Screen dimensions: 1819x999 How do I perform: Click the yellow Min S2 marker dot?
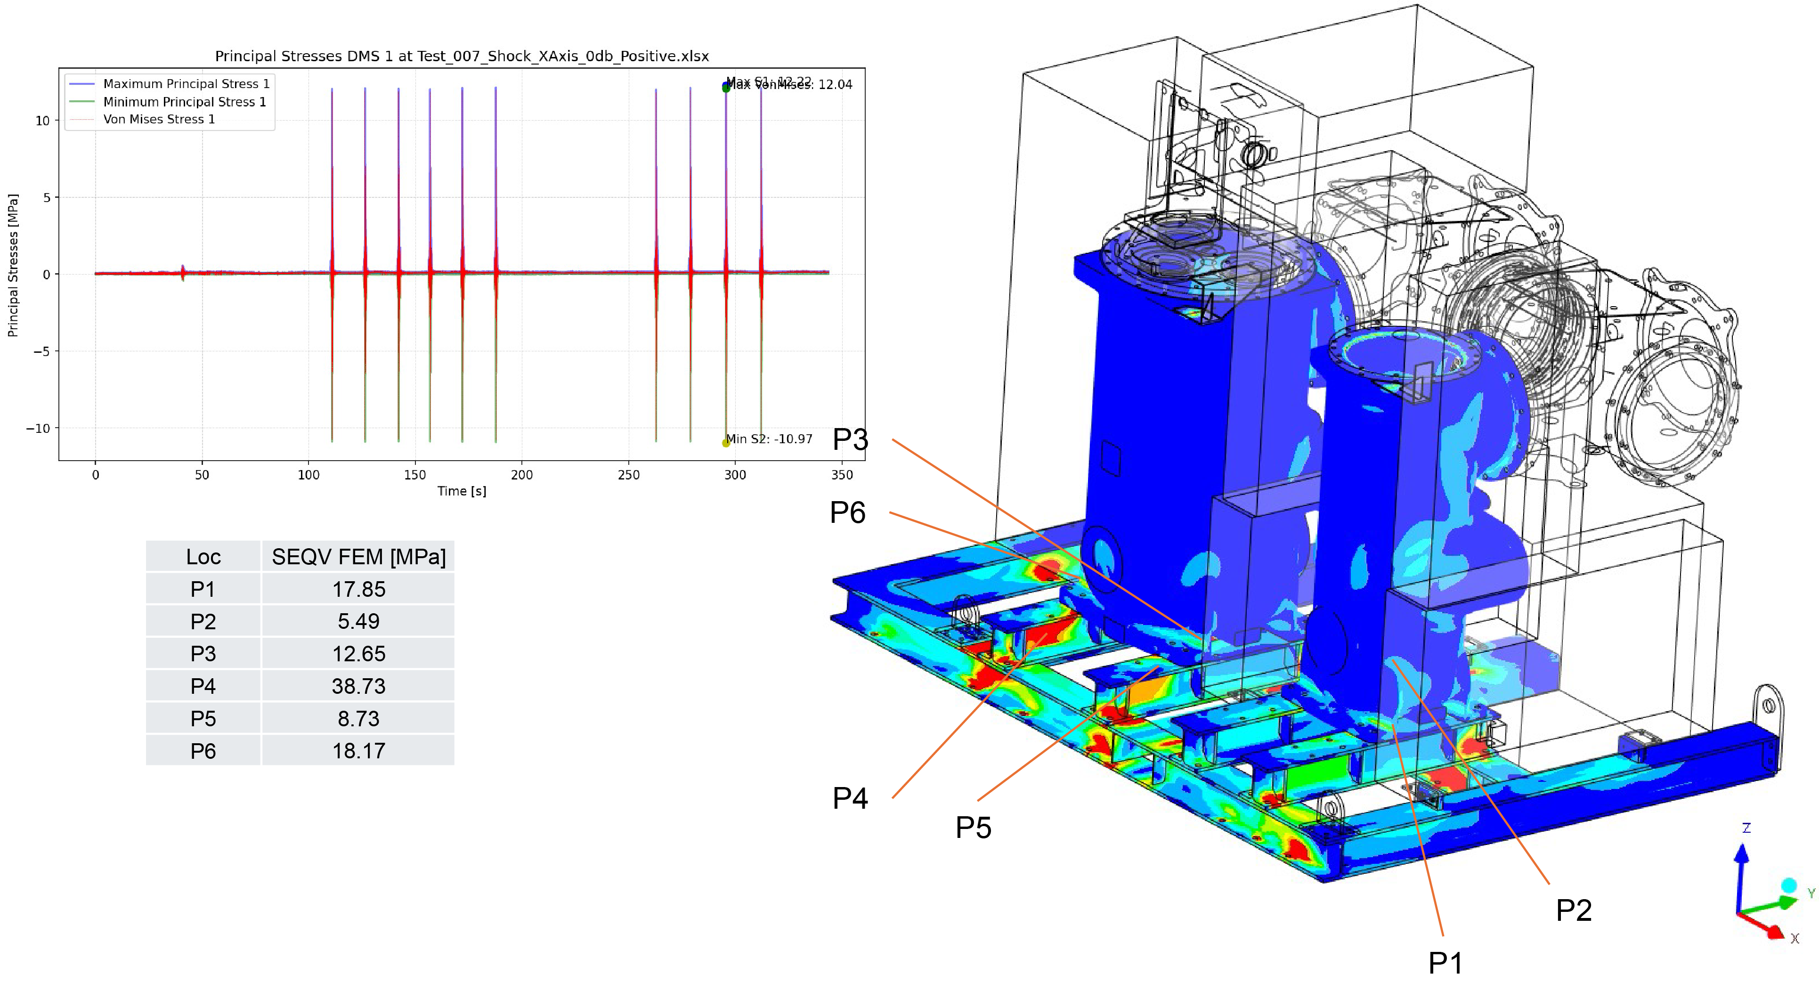[726, 443]
